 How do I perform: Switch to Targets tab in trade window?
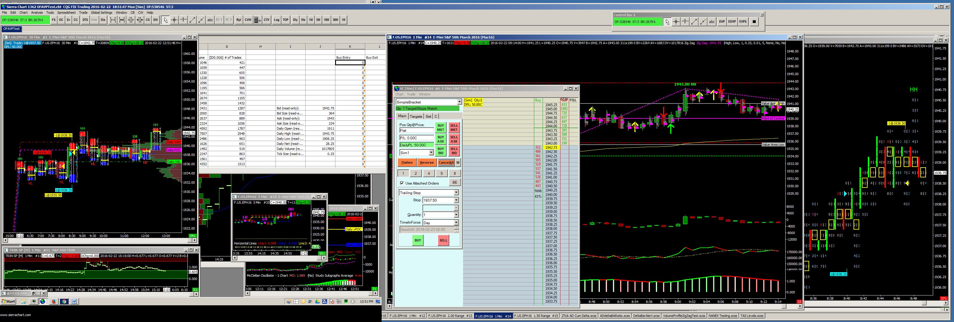click(416, 116)
